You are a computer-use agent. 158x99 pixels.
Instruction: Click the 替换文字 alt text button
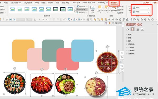(x=92, y=10)
